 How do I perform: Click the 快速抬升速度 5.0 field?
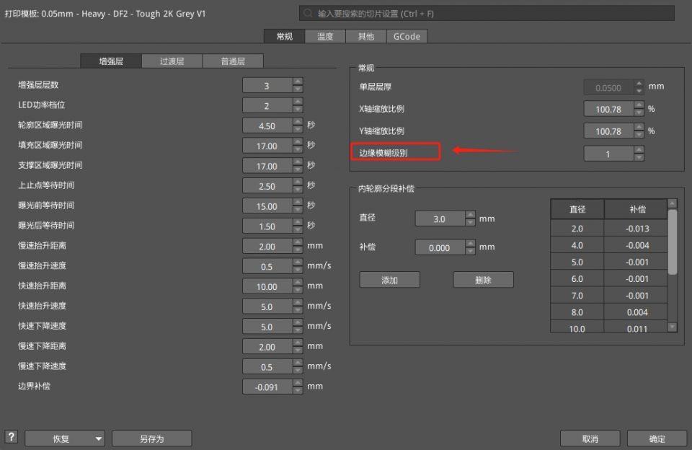click(x=267, y=306)
